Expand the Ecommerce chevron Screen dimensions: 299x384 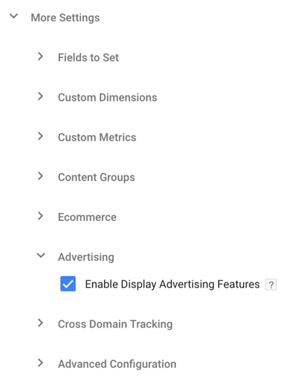tap(41, 216)
